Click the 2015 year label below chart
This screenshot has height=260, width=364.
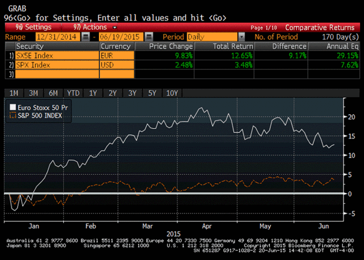(173, 234)
